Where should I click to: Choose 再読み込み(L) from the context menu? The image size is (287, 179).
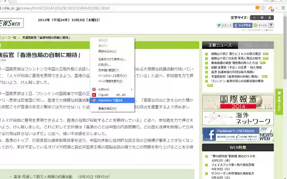click(x=107, y=51)
